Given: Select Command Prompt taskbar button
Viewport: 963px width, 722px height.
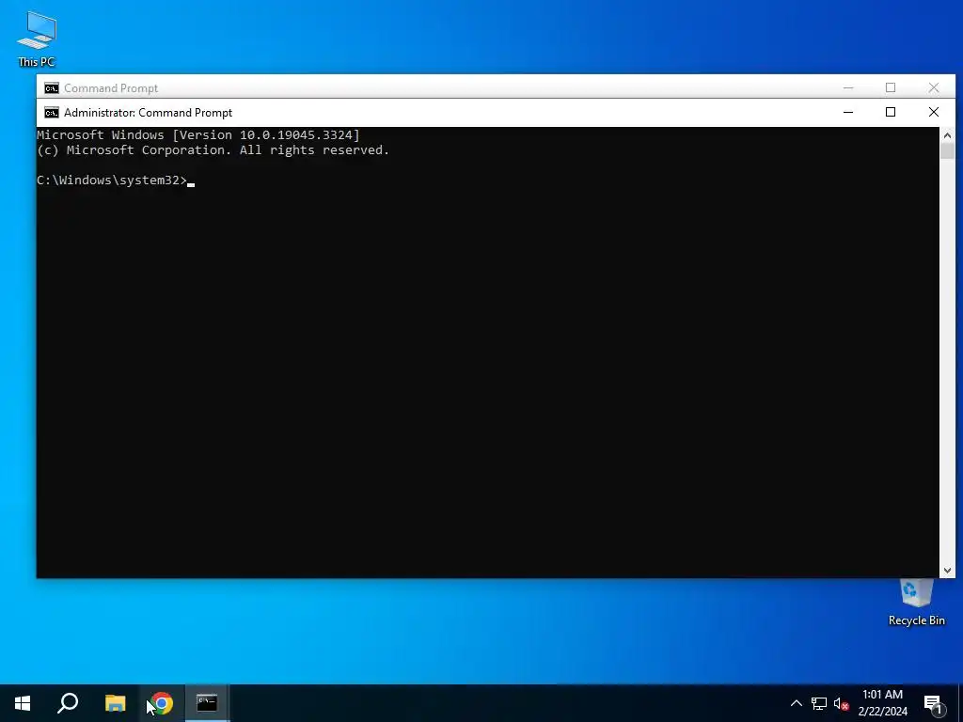Looking at the screenshot, I should point(207,703).
